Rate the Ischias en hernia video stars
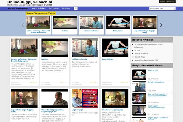 [x=94, y=82]
